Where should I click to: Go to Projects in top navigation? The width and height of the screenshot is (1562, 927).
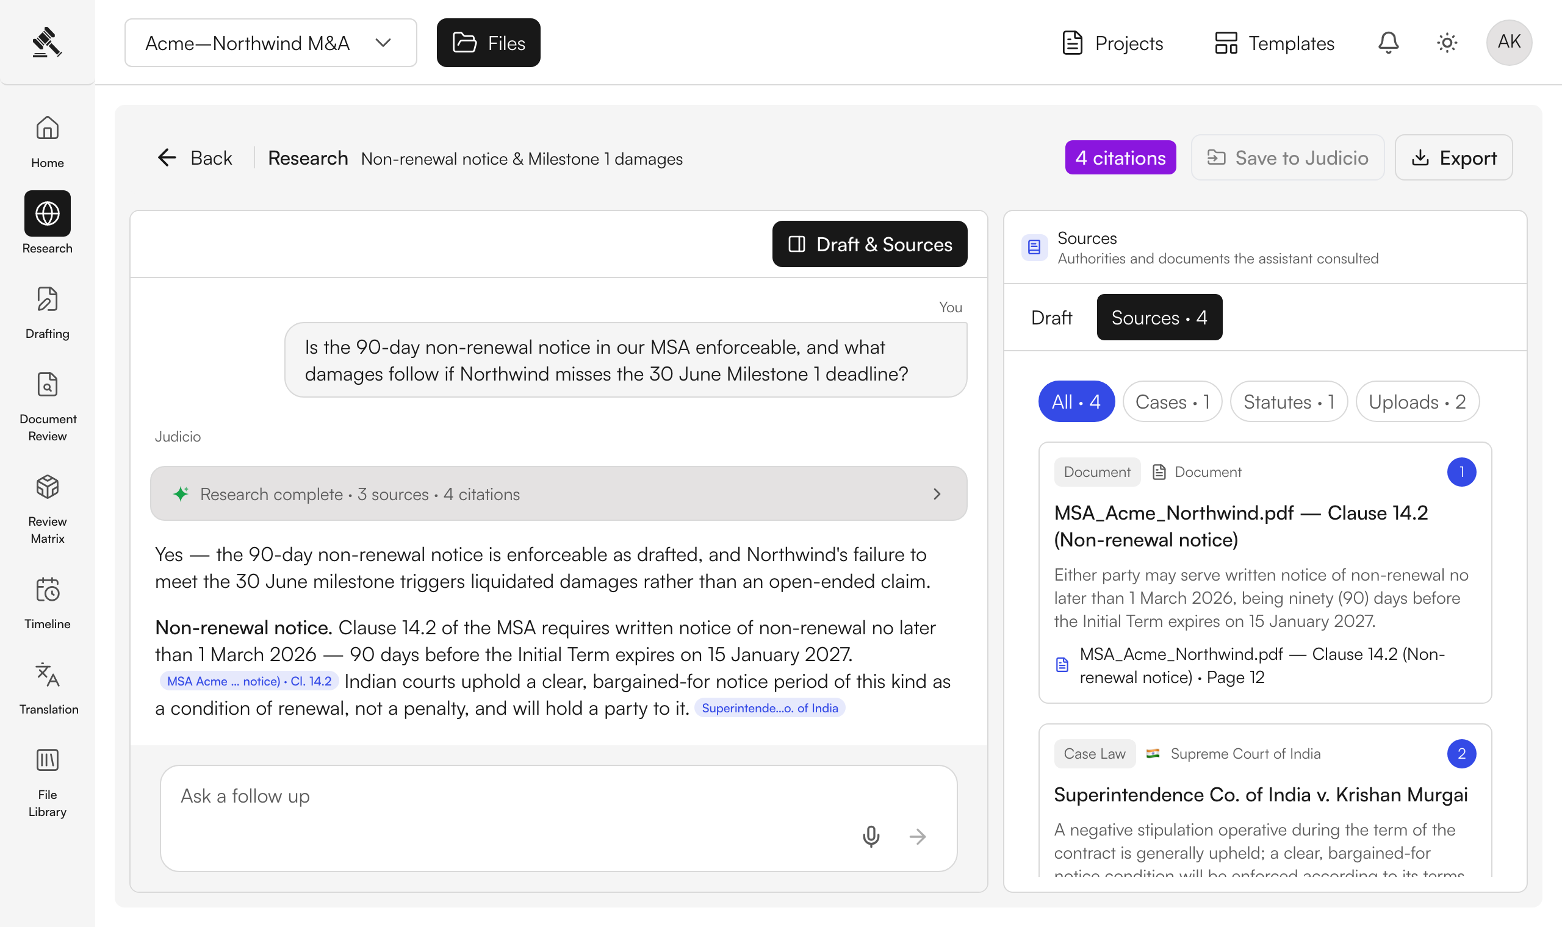(x=1113, y=43)
